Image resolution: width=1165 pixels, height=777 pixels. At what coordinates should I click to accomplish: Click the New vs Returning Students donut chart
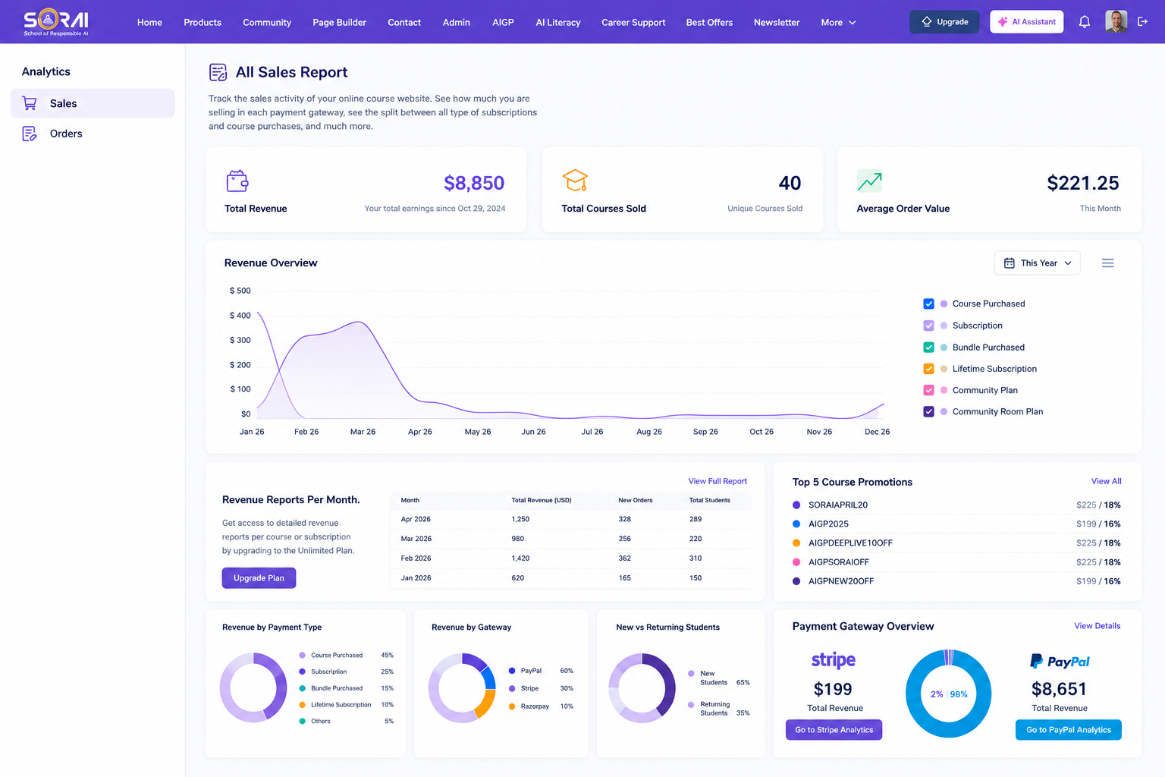[642, 687]
